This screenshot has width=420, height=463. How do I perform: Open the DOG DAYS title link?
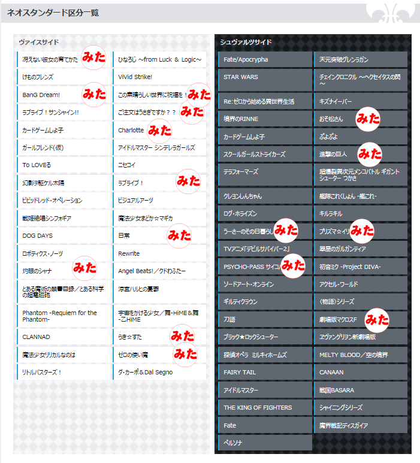coord(64,235)
